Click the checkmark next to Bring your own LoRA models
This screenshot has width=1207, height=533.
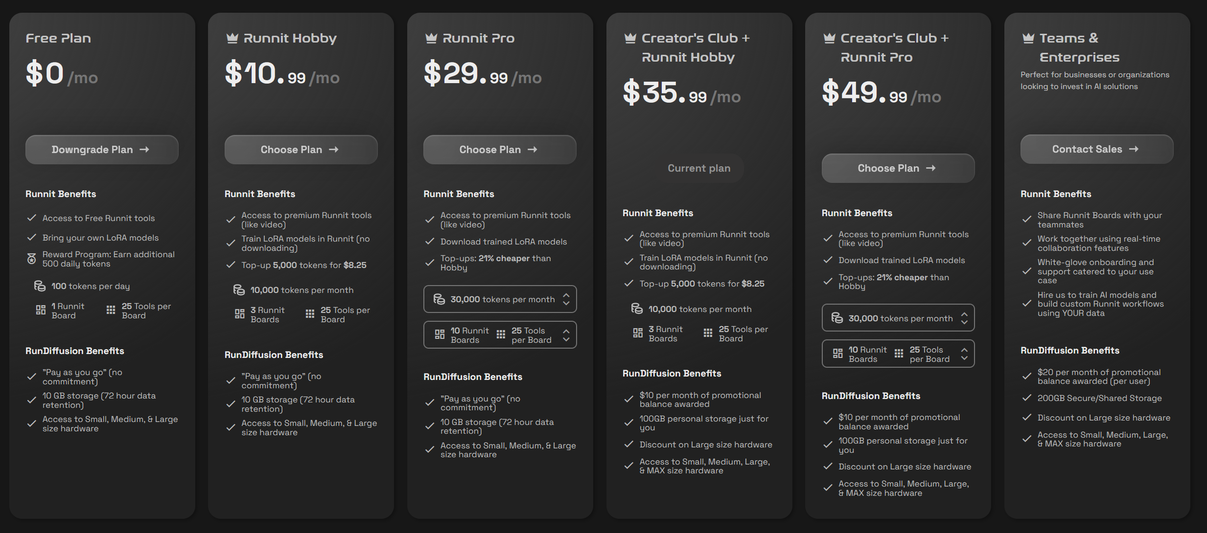[32, 238]
